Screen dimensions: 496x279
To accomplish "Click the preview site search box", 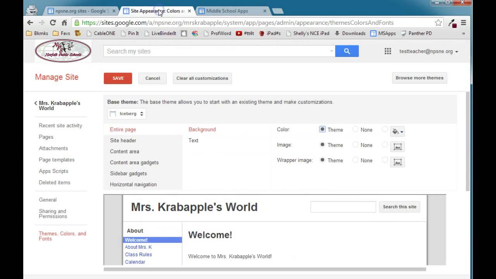I will click(x=343, y=207).
